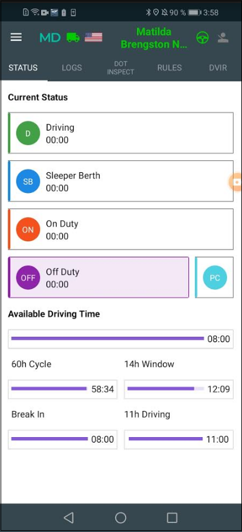Tap the green truck icon

pos(73,37)
